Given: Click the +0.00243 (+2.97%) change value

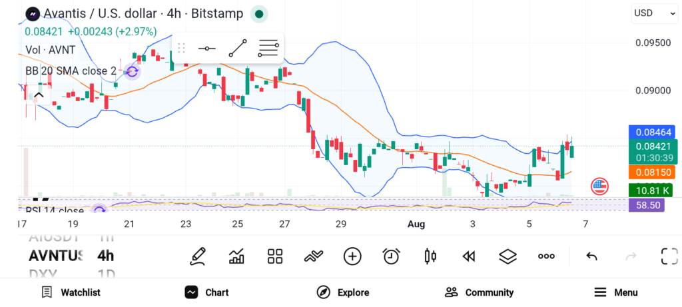Looking at the screenshot, I should [112, 31].
